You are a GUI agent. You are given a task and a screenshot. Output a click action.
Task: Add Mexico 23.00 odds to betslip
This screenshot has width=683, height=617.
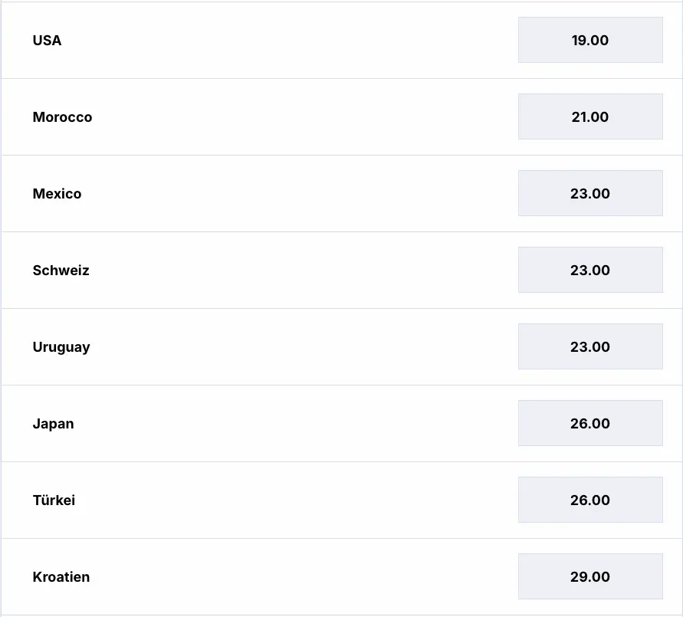point(590,193)
